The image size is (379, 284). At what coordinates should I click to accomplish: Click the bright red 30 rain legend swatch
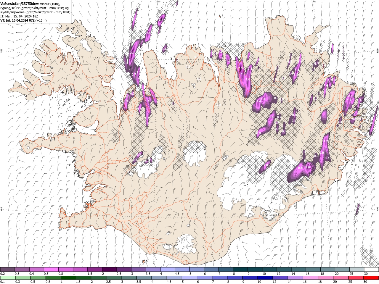[371, 278]
